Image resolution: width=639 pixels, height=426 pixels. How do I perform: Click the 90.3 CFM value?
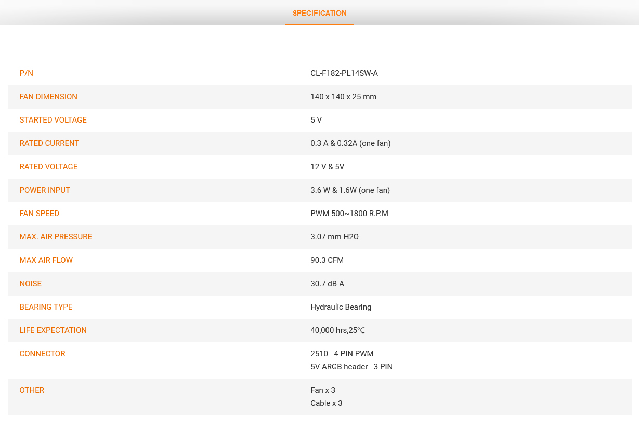pyautogui.click(x=327, y=260)
